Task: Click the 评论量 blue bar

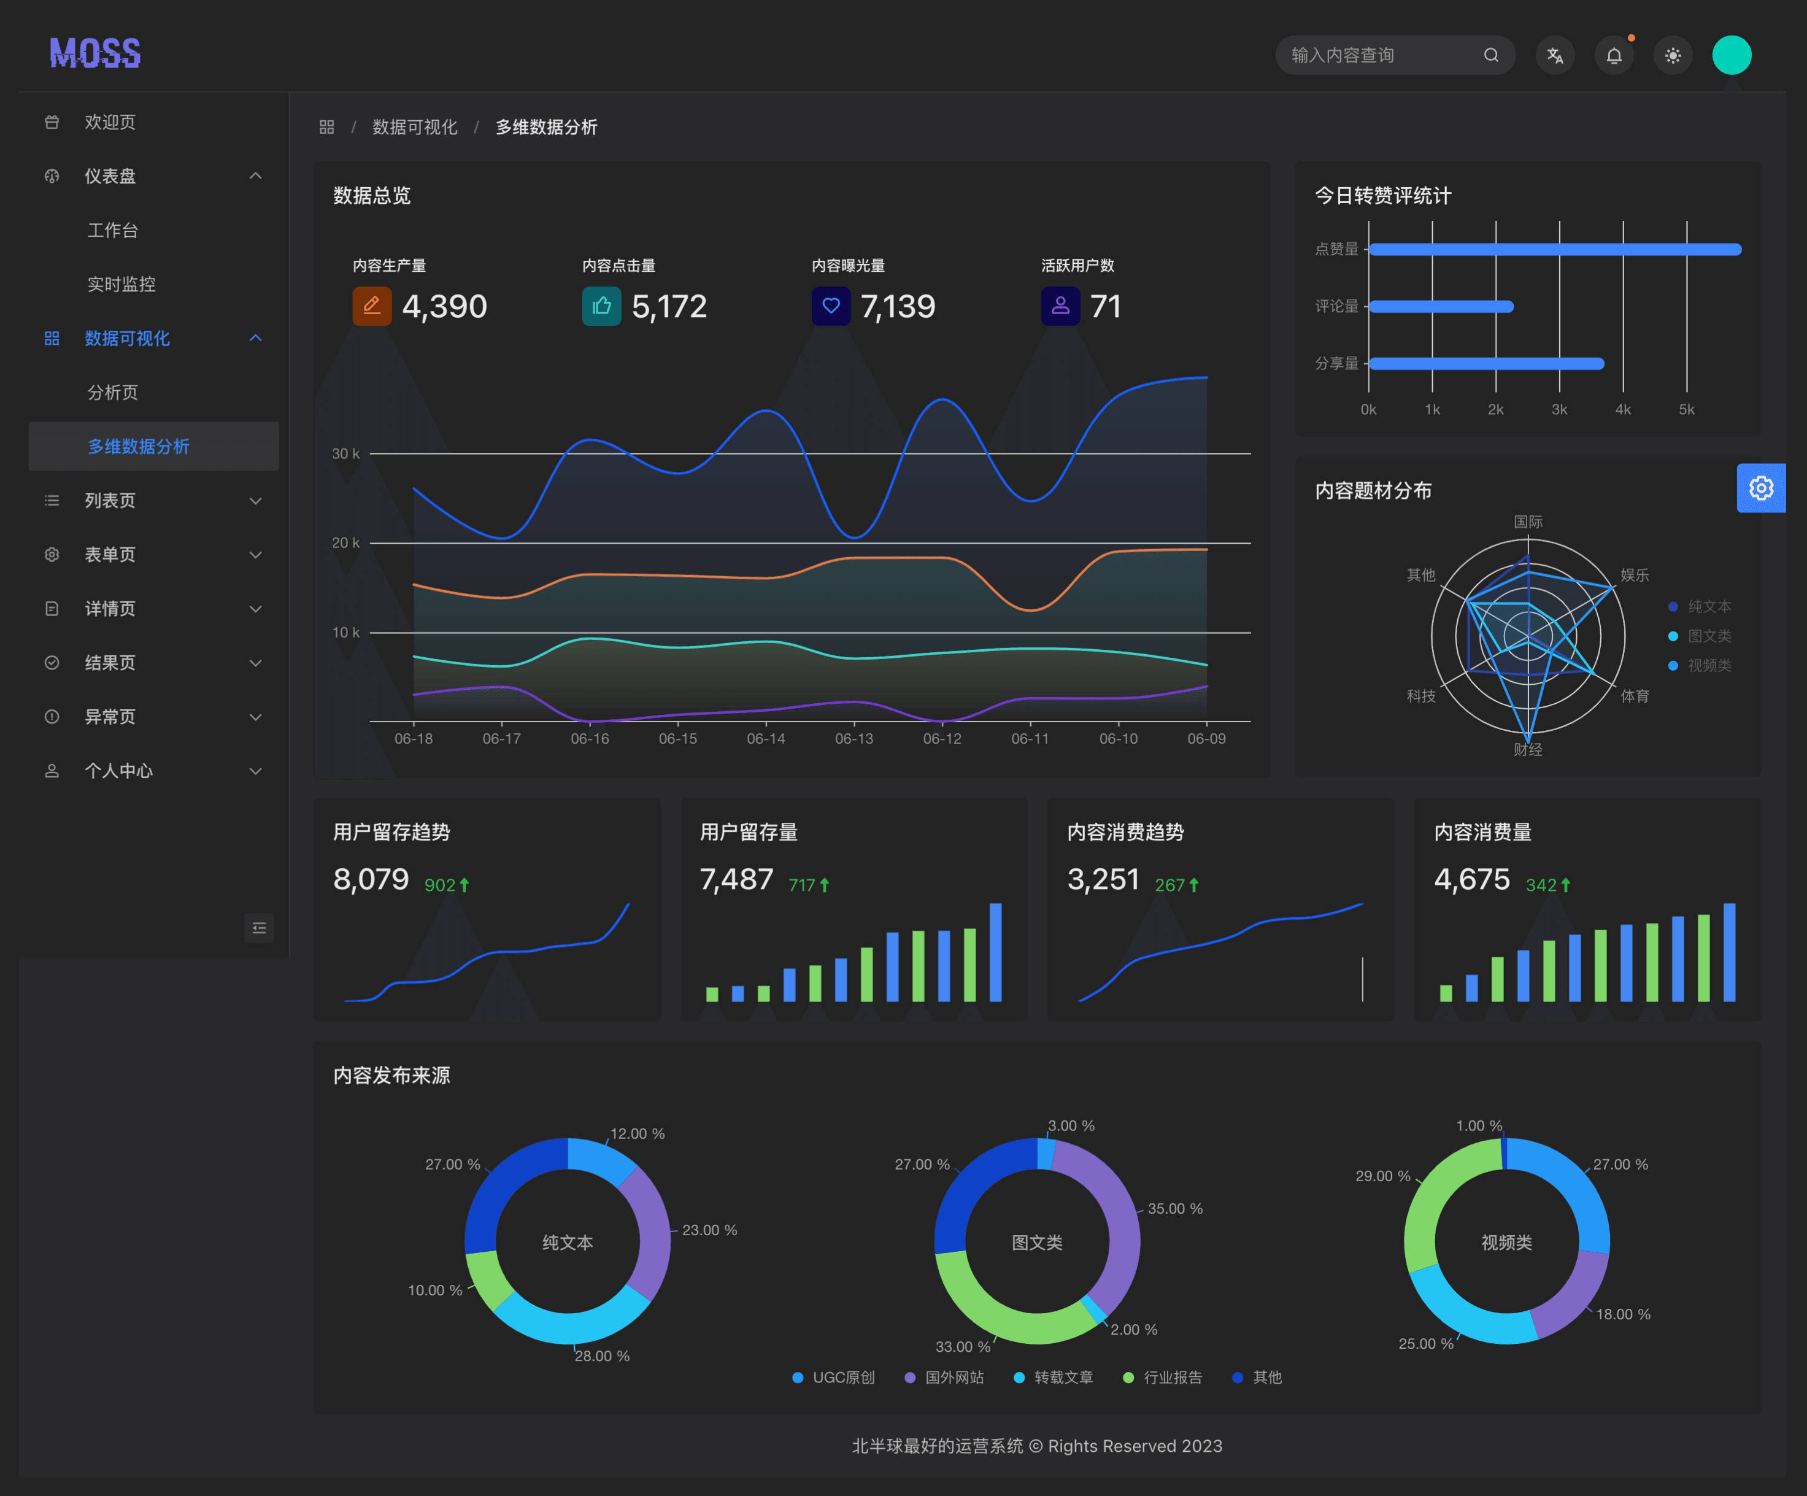Action: click(1441, 306)
